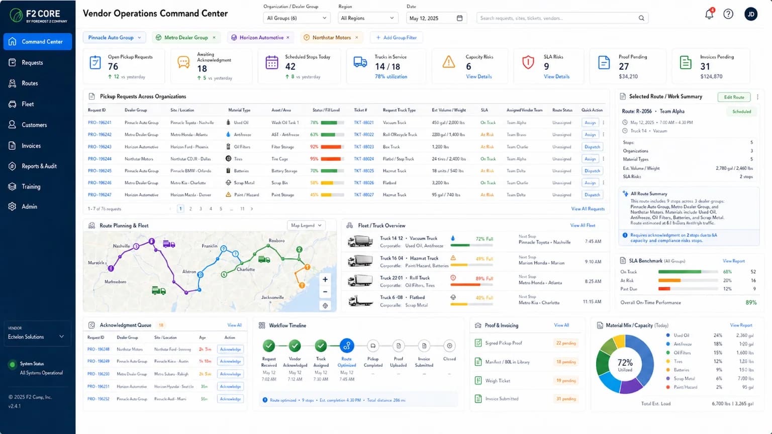Click the Open Pickup Requests card icon
772x434 pixels.
click(95, 63)
